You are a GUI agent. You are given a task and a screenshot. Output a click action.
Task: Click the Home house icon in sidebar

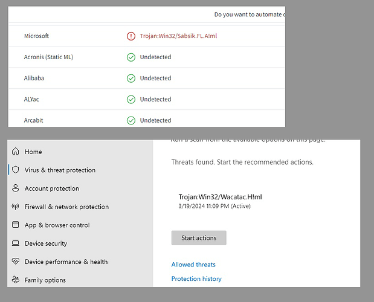point(16,152)
